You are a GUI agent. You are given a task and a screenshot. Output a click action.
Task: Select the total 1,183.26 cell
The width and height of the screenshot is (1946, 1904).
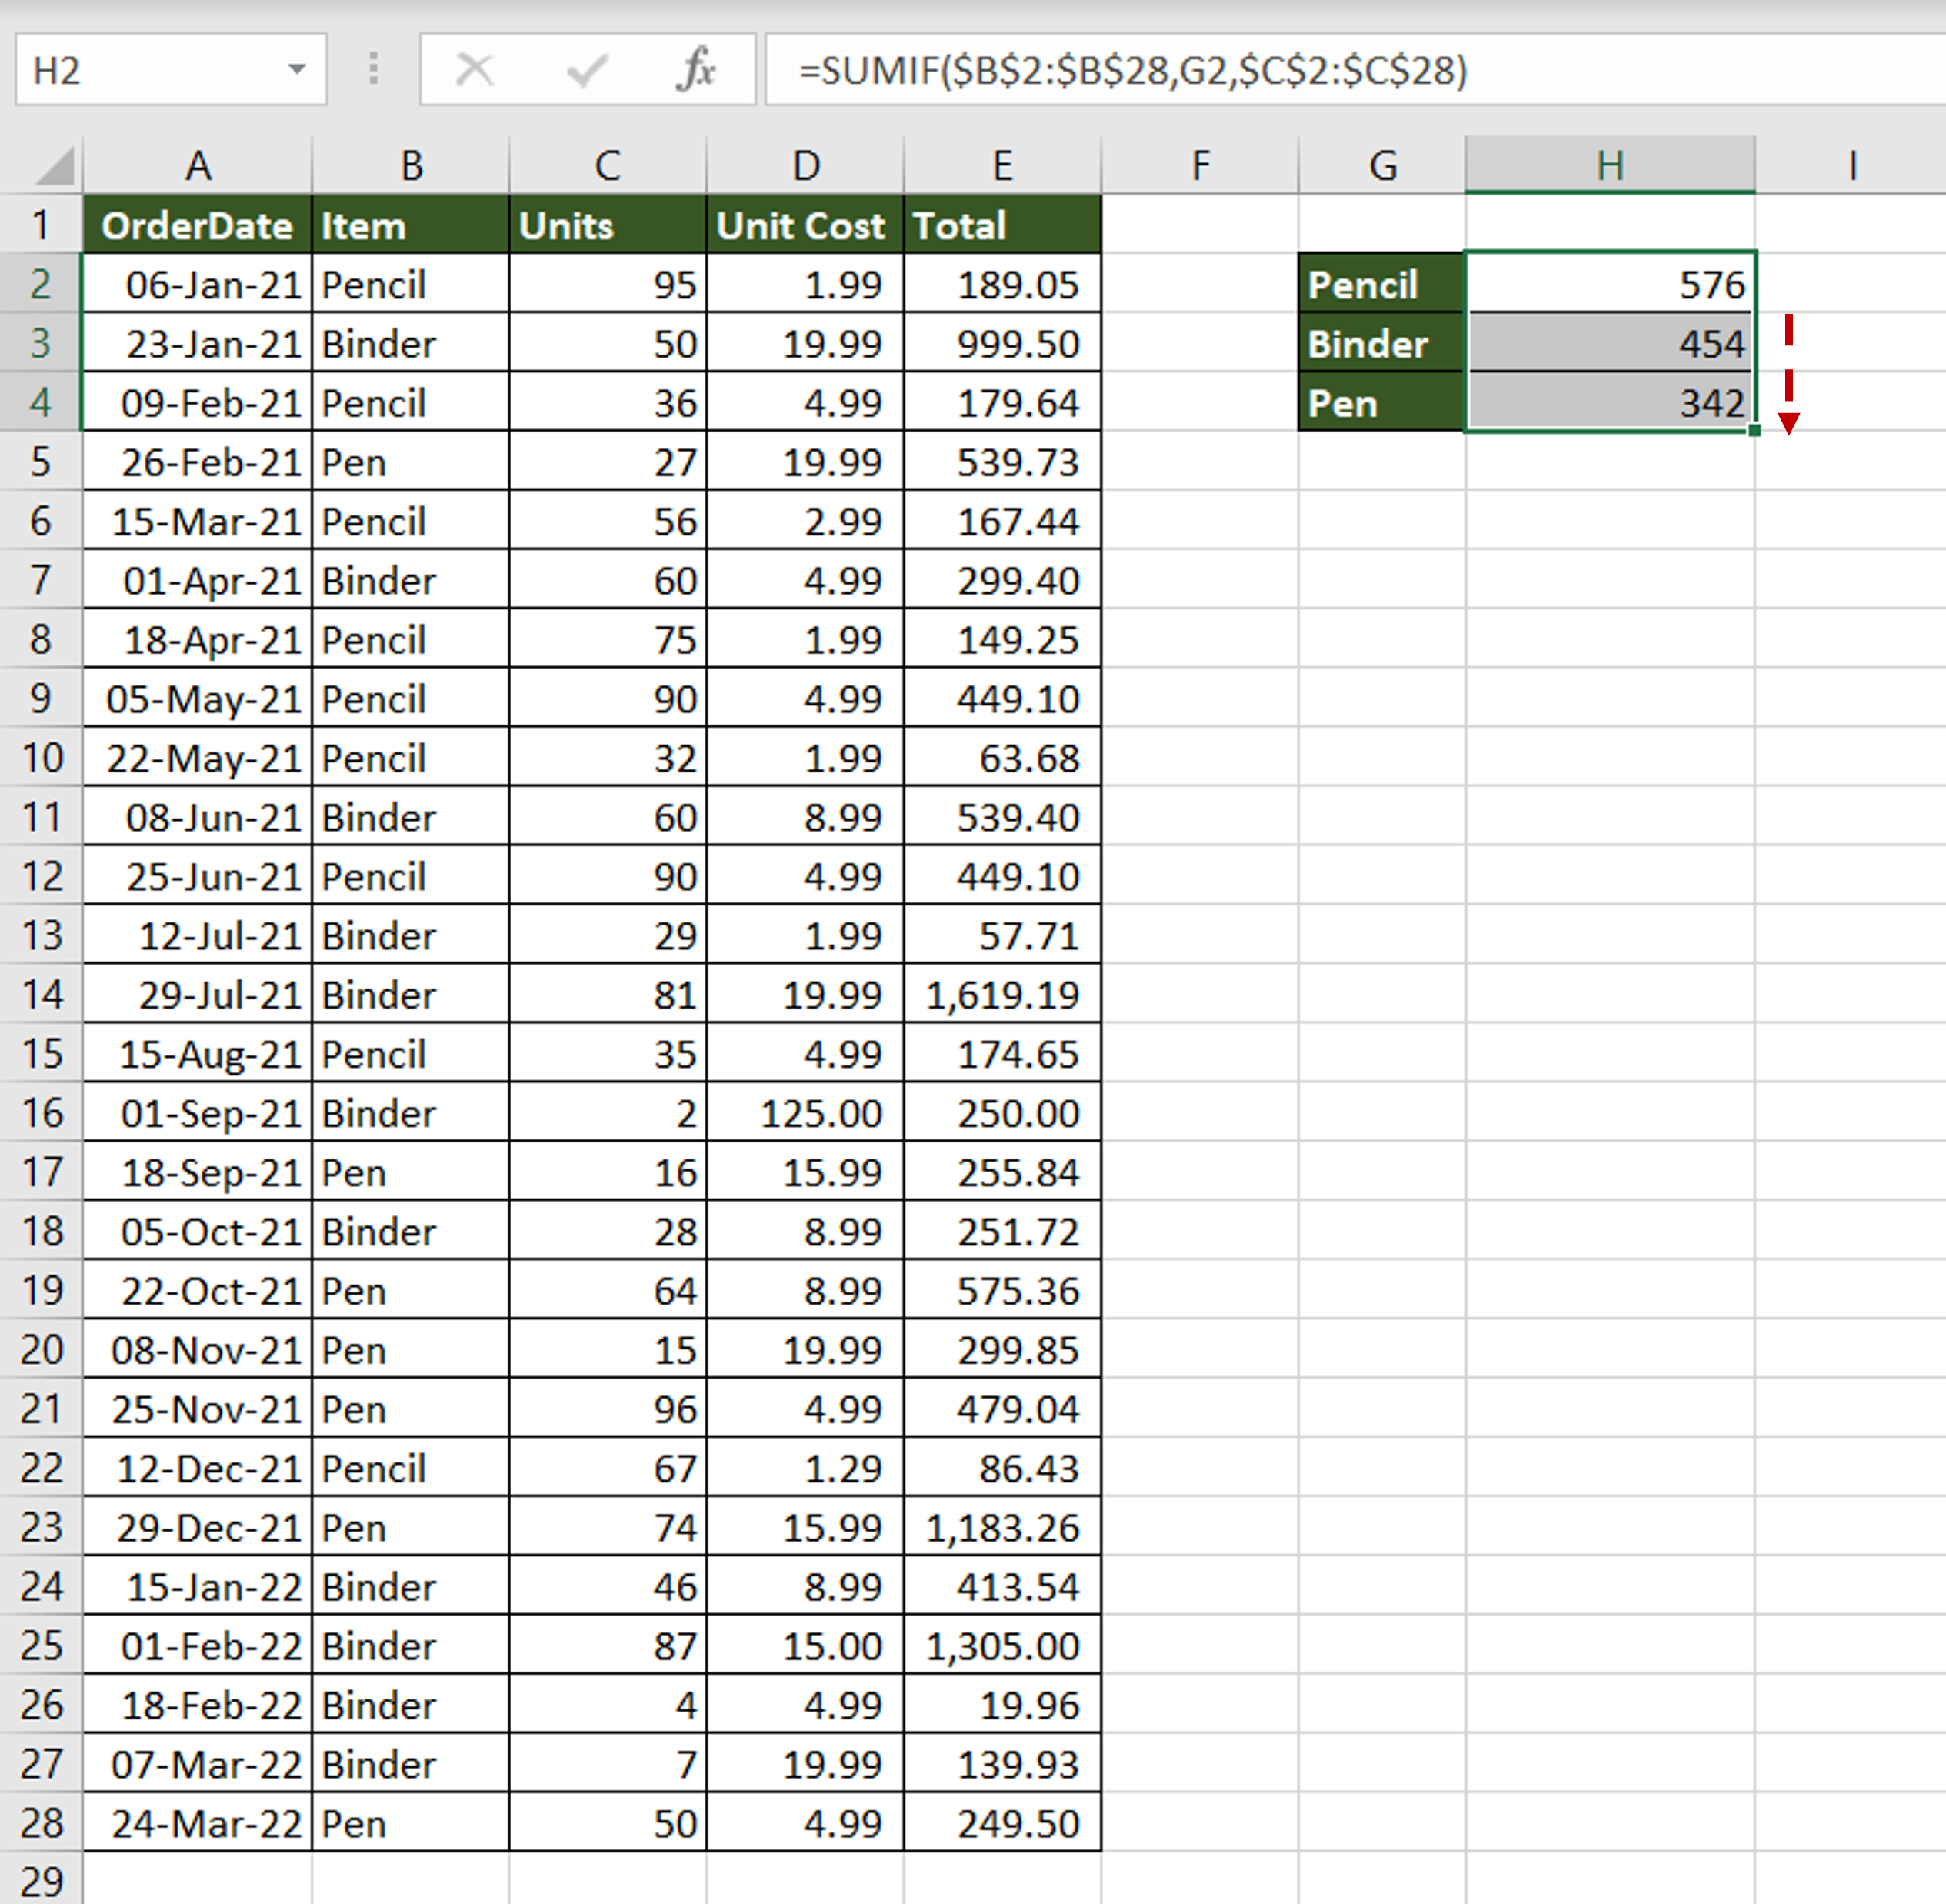tap(1002, 1526)
